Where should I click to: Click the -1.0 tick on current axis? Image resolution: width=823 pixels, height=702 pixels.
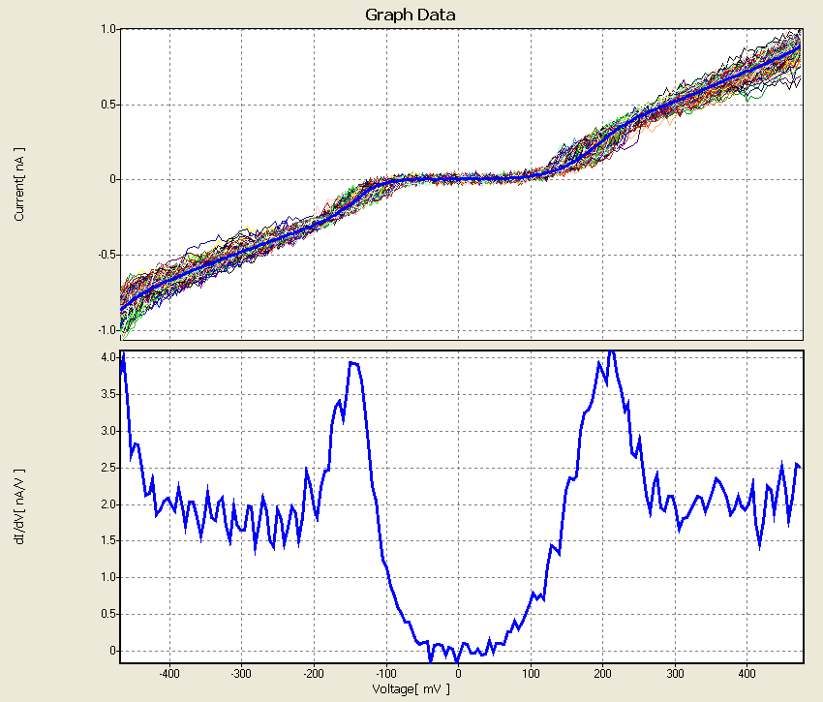105,330
